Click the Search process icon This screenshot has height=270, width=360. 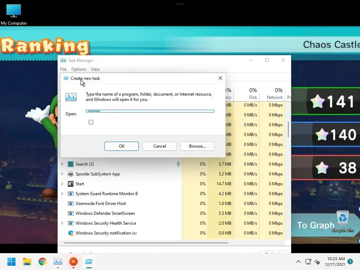tap(71, 164)
